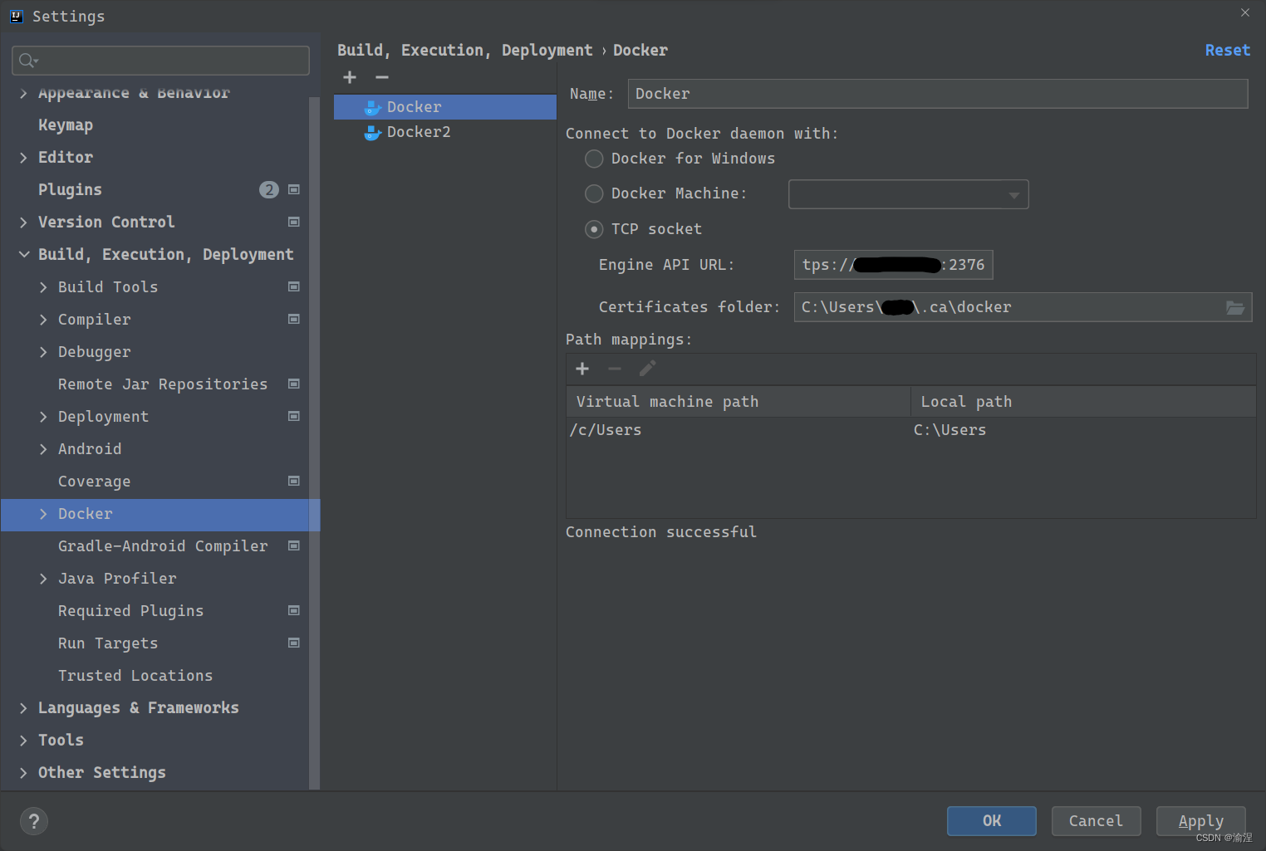Click project-level icon beside Coverage
Image resolution: width=1266 pixels, height=851 pixels.
tap(293, 482)
